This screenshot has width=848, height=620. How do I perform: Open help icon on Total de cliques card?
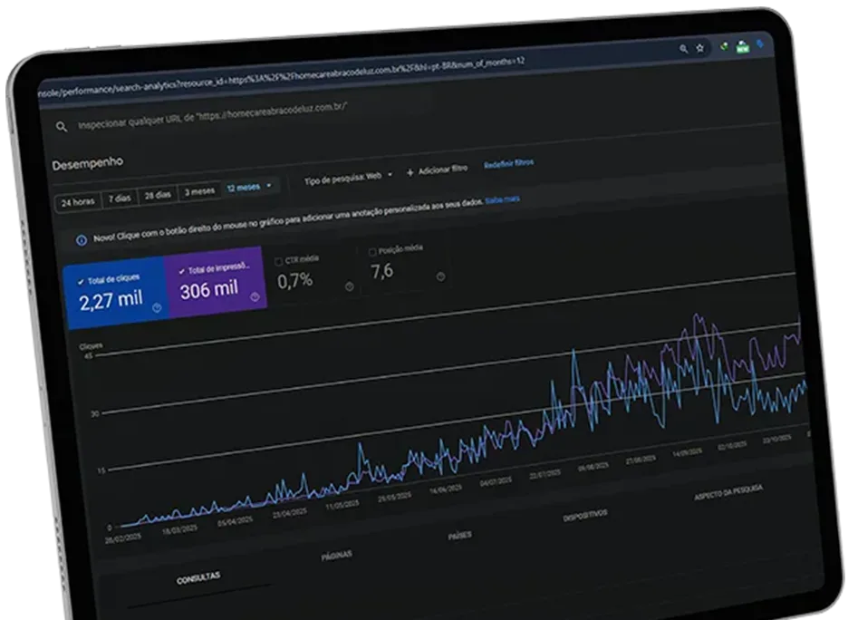[157, 308]
